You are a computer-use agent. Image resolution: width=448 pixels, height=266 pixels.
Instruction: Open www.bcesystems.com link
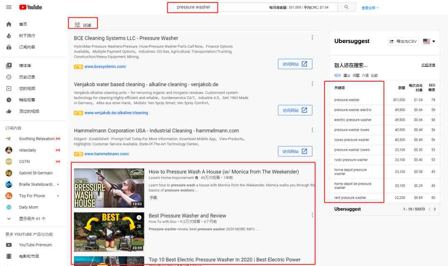tap(105, 66)
